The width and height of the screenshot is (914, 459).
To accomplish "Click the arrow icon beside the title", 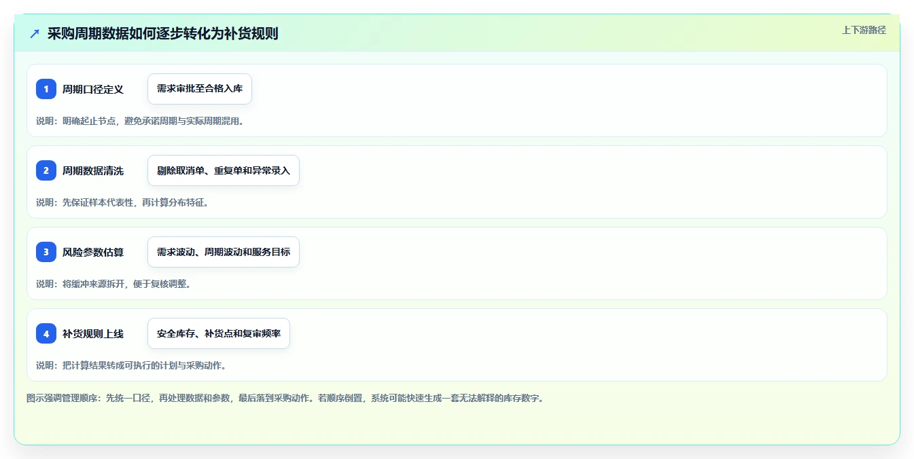I will coord(35,33).
